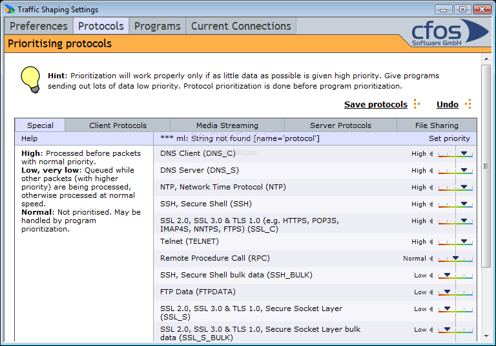The width and height of the screenshot is (496, 346).
Task: Close the Traffic Shaping Settings window
Action: coord(482,10)
